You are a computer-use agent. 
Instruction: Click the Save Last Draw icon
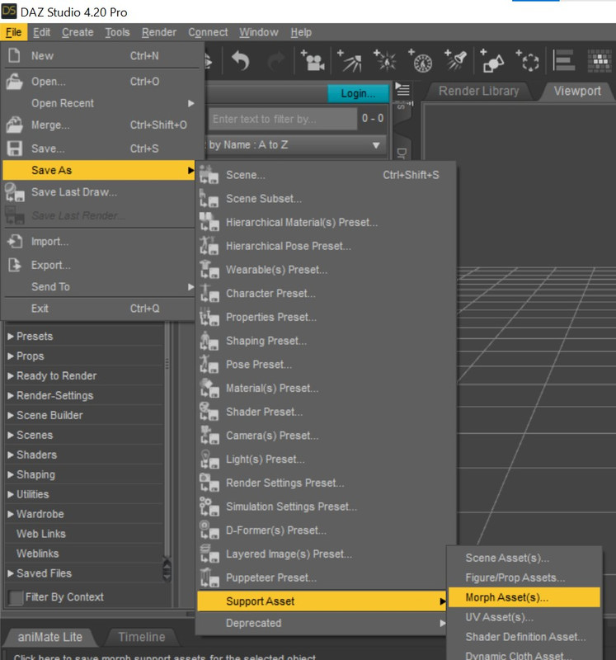tap(14, 192)
